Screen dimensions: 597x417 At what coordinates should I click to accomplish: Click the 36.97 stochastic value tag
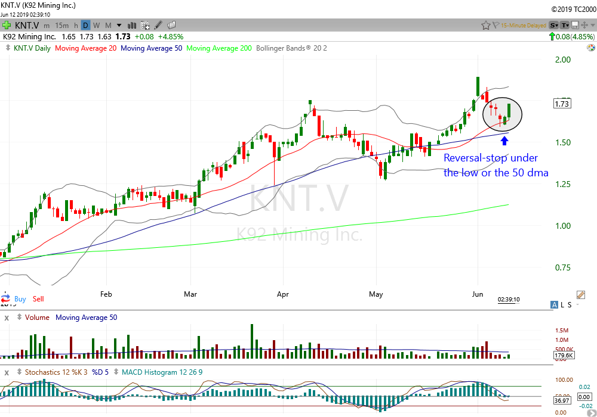[x=562, y=400]
